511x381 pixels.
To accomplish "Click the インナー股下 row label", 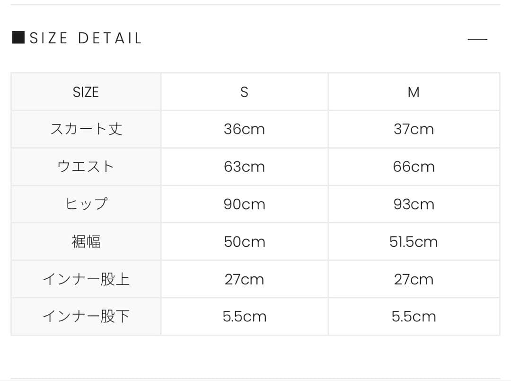I will tap(86, 317).
